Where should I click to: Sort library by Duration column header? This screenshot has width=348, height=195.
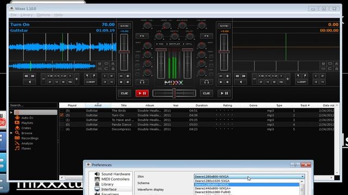202,105
